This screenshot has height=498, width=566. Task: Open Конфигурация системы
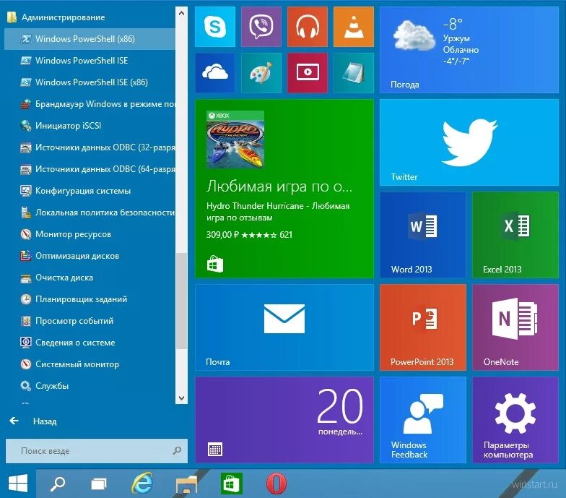(90, 191)
